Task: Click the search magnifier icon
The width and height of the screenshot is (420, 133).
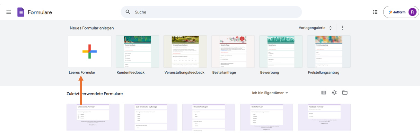Action: 128,12
